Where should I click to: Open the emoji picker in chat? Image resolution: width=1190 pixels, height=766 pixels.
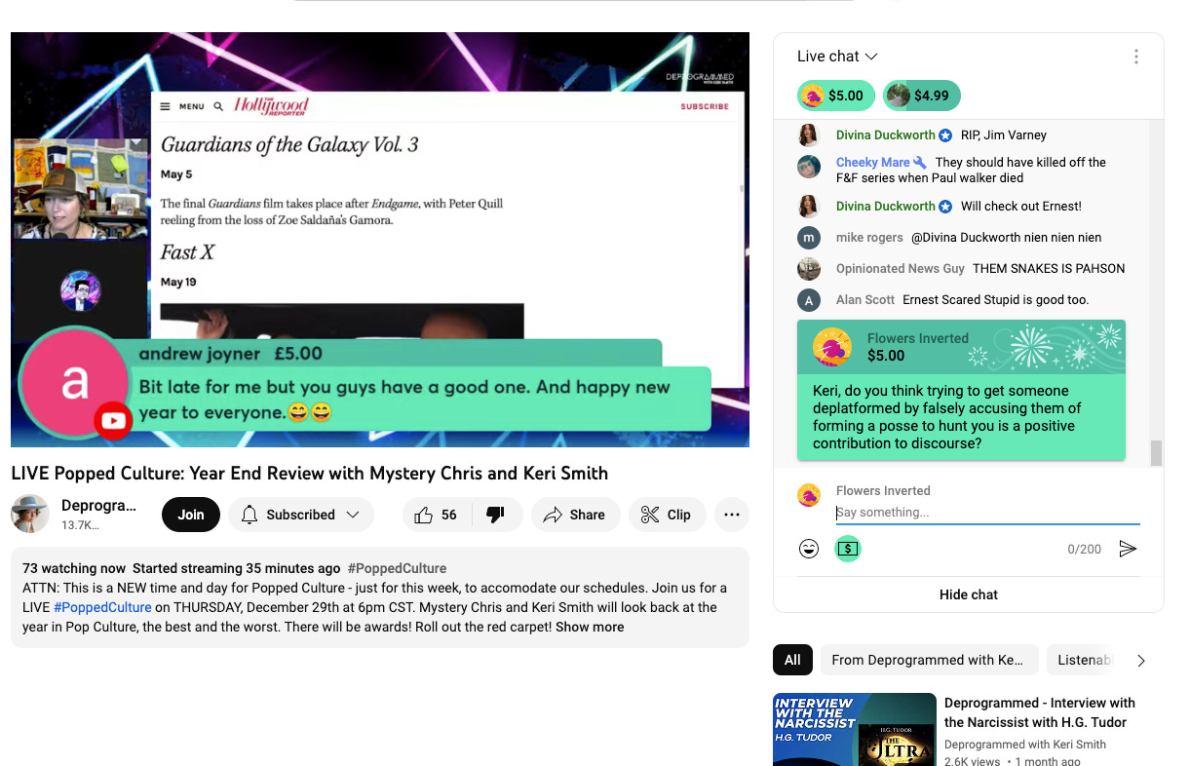click(x=809, y=549)
